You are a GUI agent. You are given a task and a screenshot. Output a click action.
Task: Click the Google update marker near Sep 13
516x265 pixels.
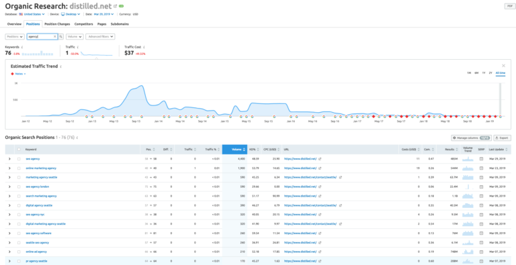(x=142, y=116)
